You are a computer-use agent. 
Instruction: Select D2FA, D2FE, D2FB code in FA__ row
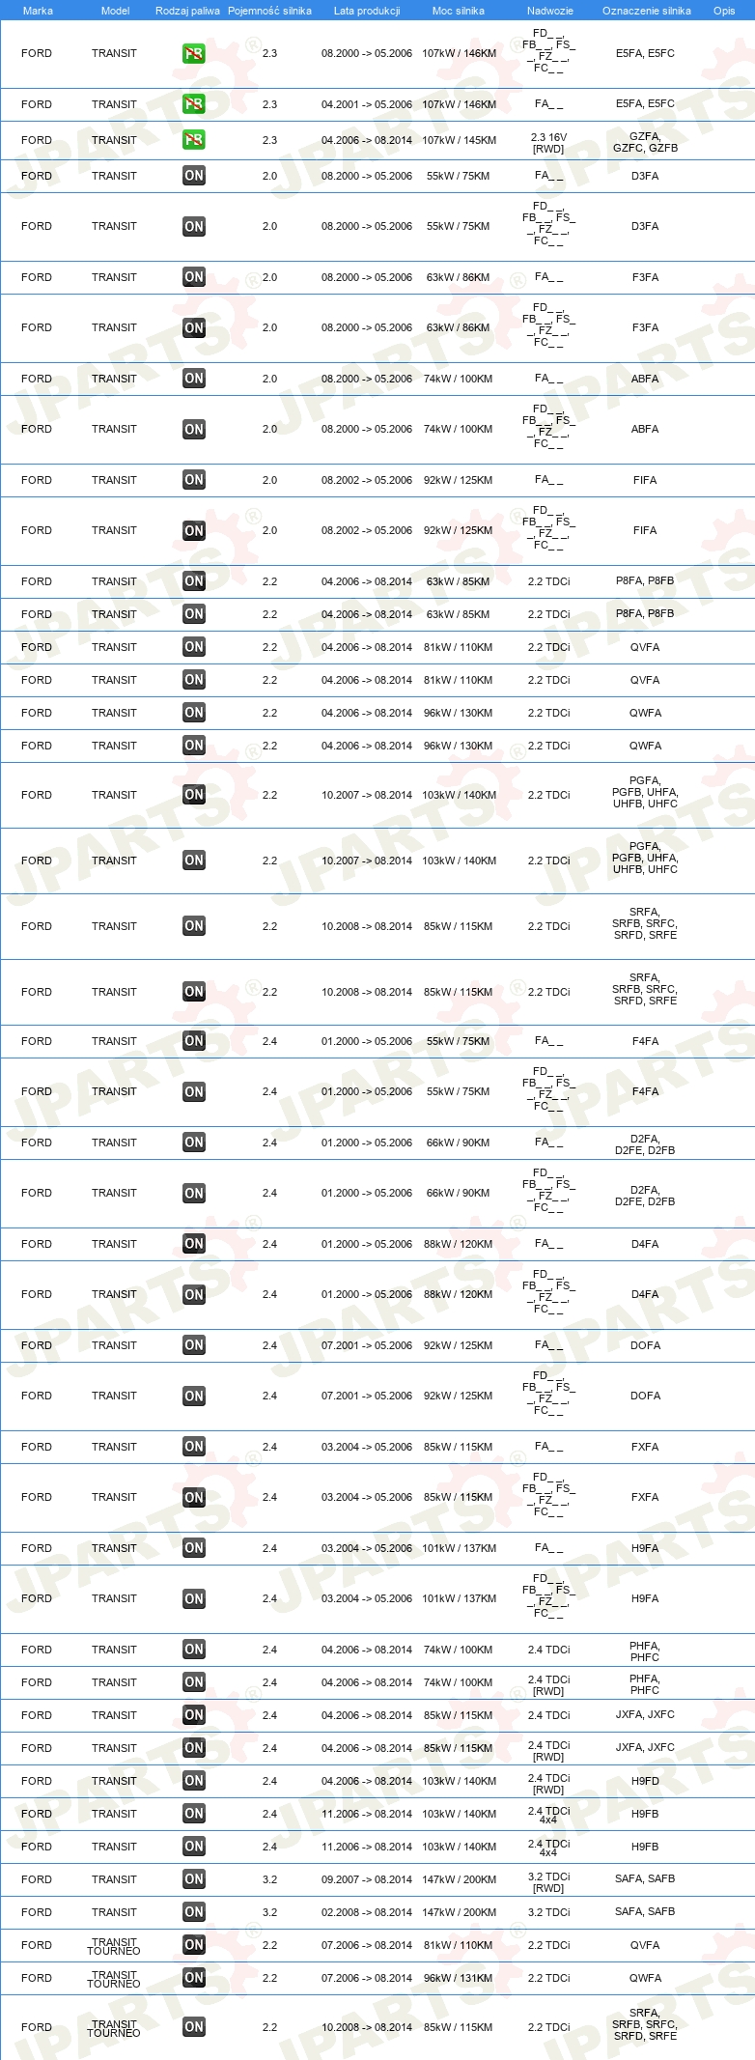click(645, 1144)
